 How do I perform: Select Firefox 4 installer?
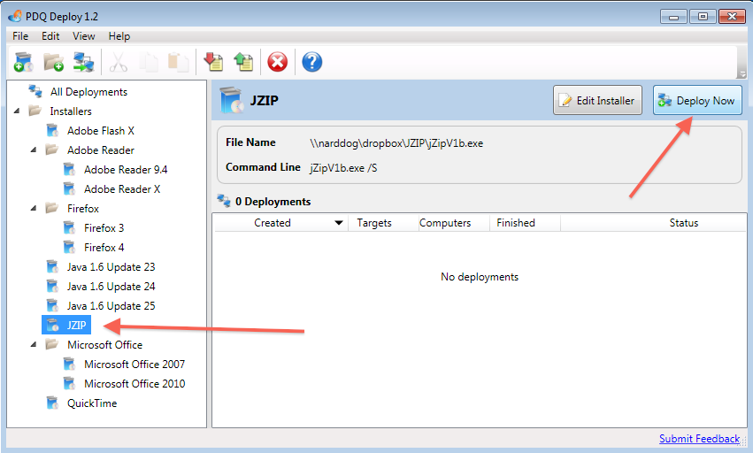point(104,248)
